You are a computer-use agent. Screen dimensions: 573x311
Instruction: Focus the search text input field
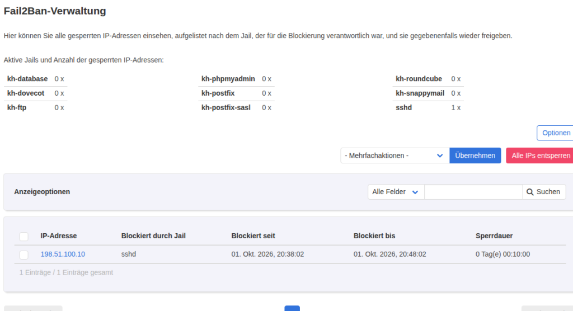tap(473, 192)
